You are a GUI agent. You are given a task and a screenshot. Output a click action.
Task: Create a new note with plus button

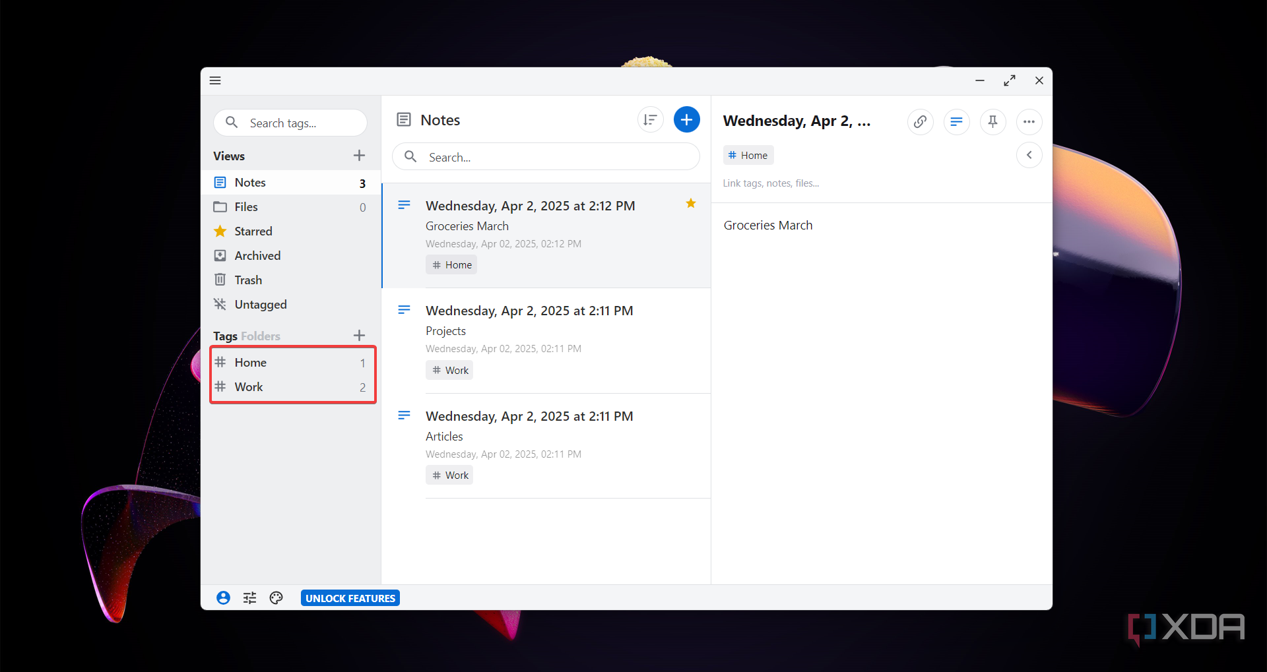pos(686,119)
